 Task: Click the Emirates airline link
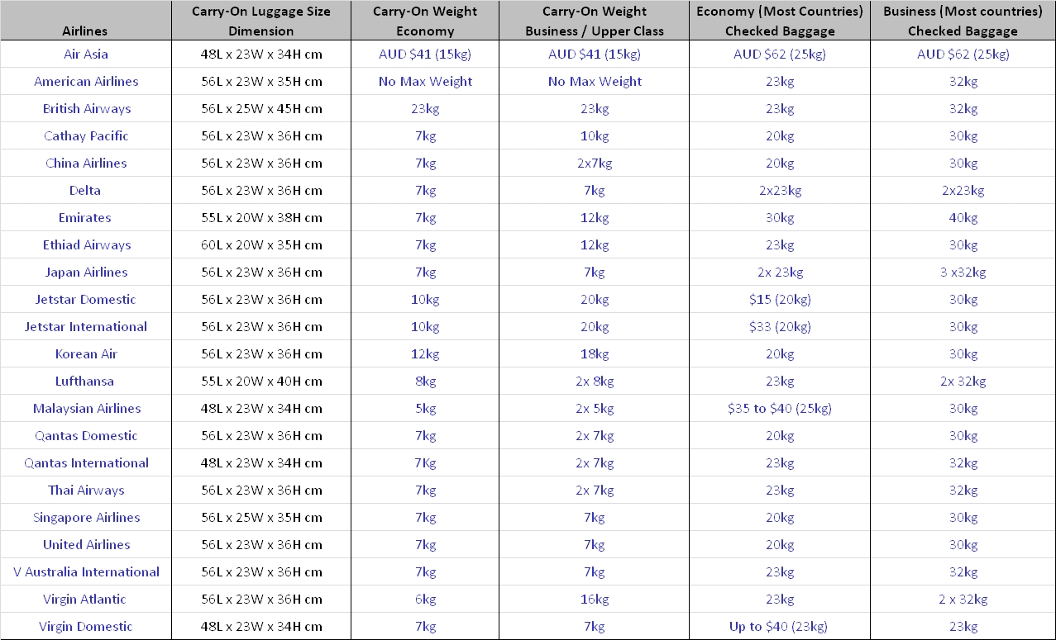(85, 218)
